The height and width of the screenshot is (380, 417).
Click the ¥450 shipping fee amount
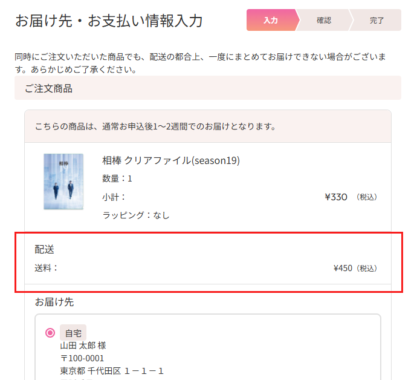click(343, 268)
